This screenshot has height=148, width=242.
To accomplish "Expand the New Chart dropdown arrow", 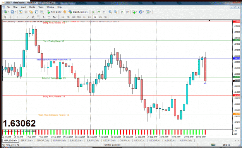I will tap(9, 12).
